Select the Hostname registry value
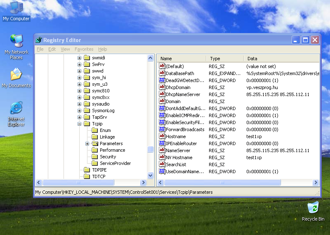The width and height of the screenshot is (330, 235). 176,136
